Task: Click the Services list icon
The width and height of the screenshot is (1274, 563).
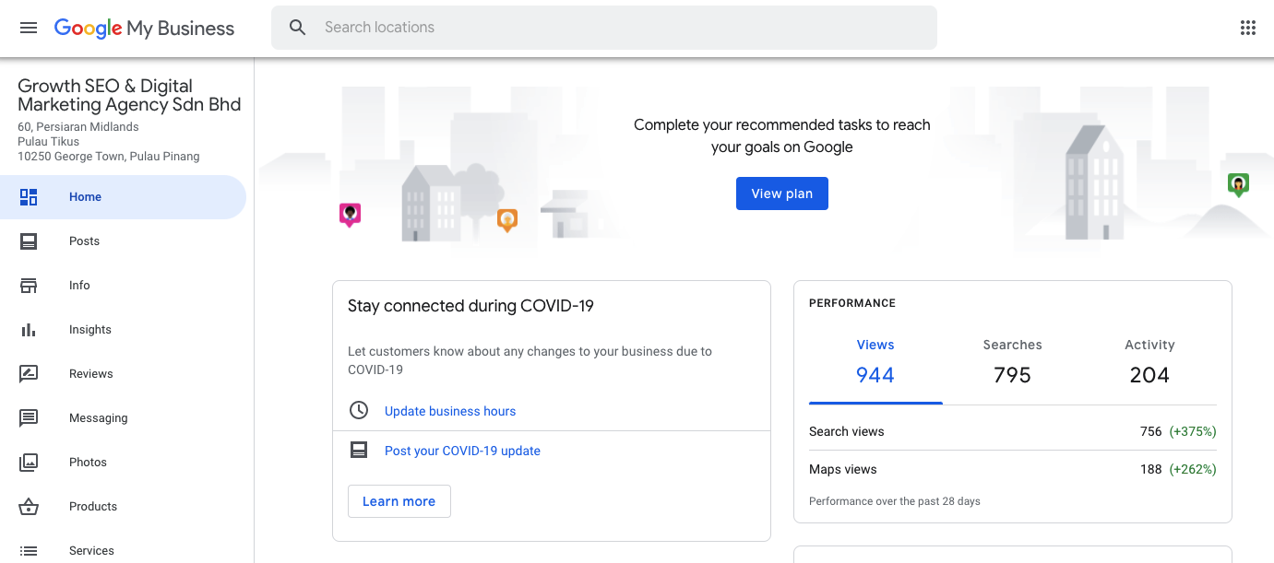Action: tap(29, 551)
